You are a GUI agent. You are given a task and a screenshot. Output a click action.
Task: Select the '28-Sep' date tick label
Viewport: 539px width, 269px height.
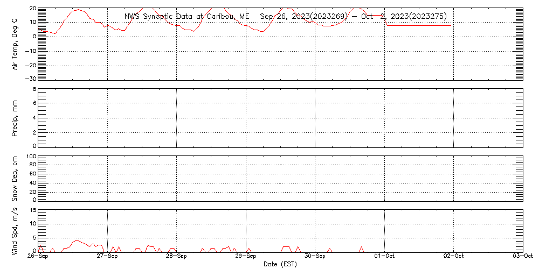[177, 257]
